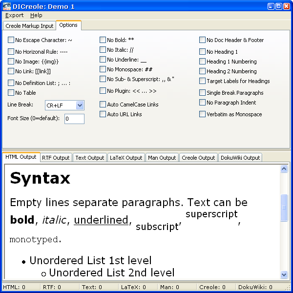Screen dimensions: 293x293
Task: Check the No Table option
Action: point(11,93)
